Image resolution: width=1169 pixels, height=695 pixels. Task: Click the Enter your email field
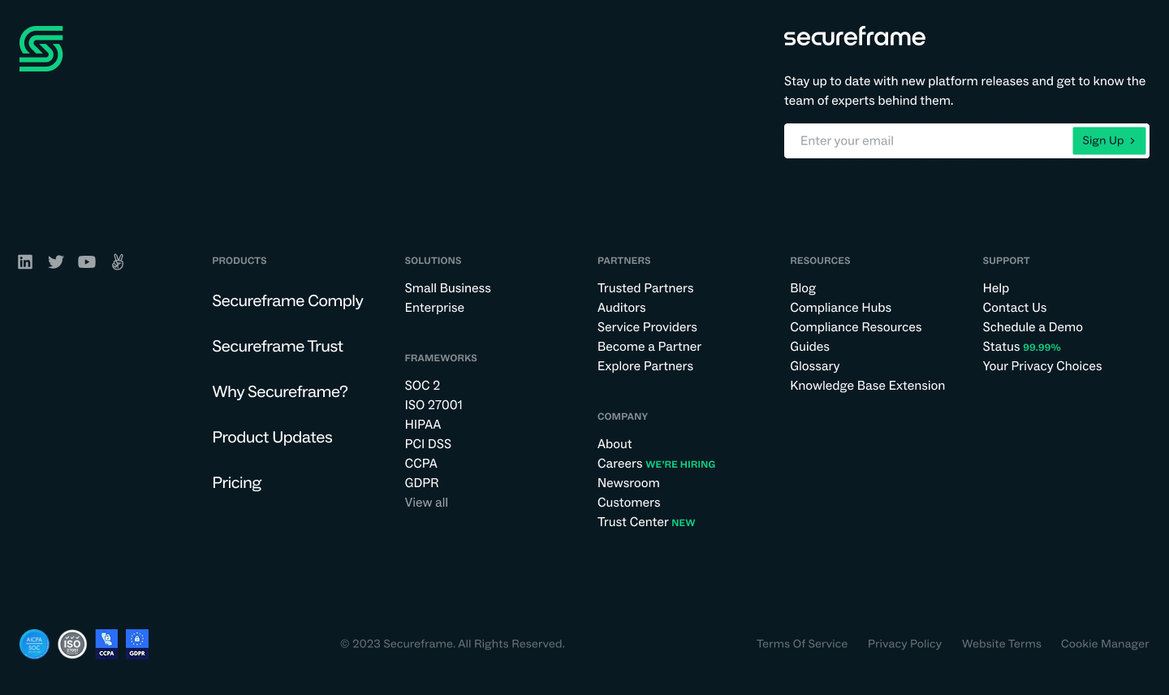coord(928,141)
